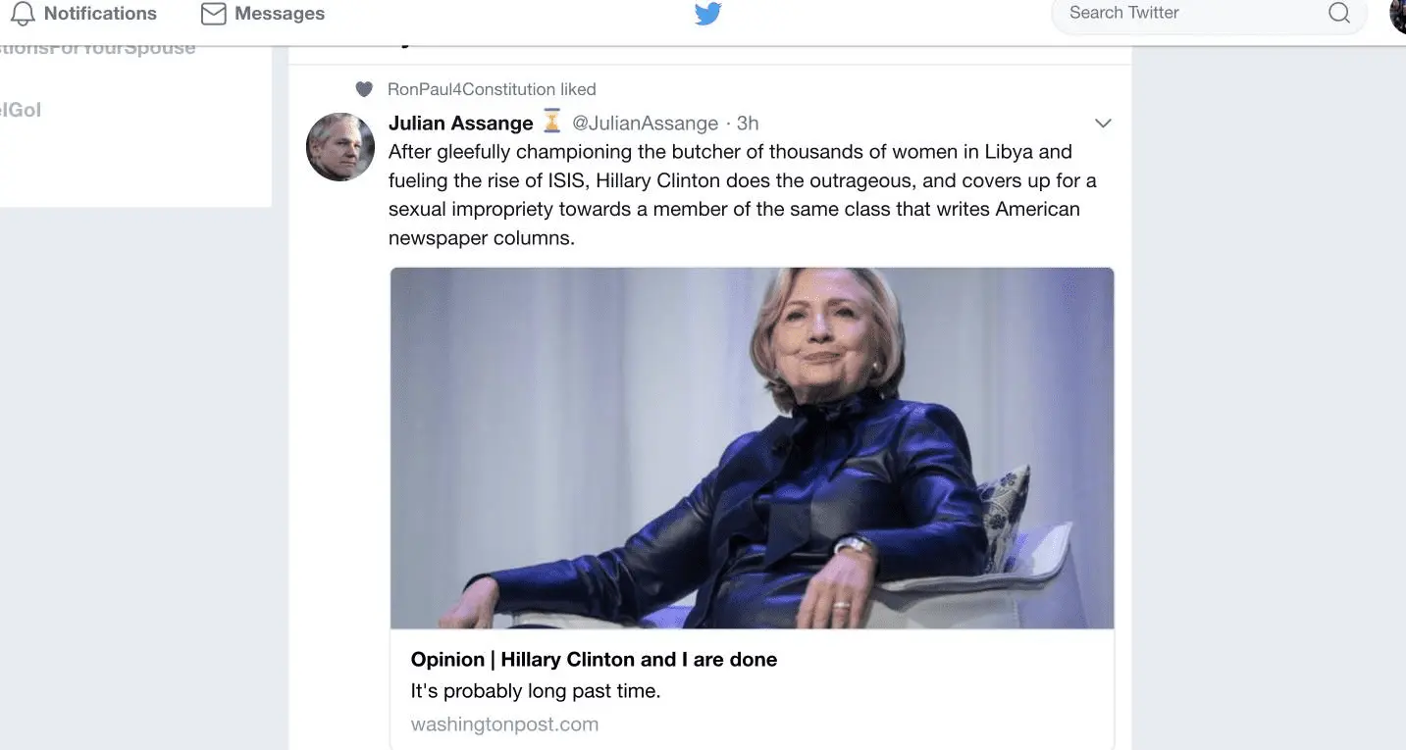
Task: Click the search magnifier icon
Action: point(1338,14)
